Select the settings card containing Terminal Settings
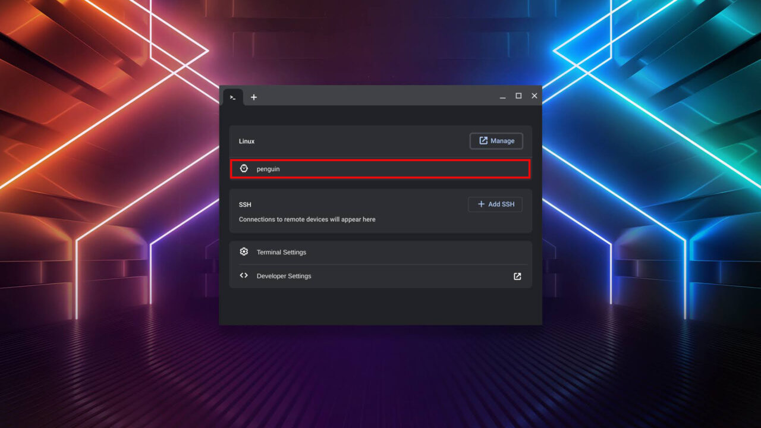 pos(380,263)
